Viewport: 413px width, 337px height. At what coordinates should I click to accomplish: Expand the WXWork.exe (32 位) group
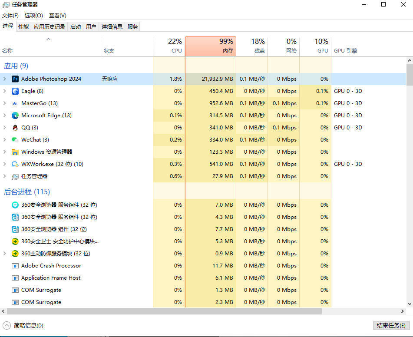coord(4,164)
